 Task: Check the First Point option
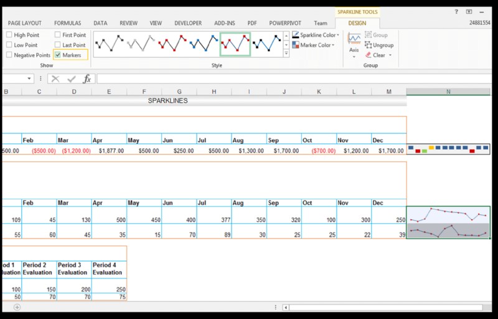point(58,36)
